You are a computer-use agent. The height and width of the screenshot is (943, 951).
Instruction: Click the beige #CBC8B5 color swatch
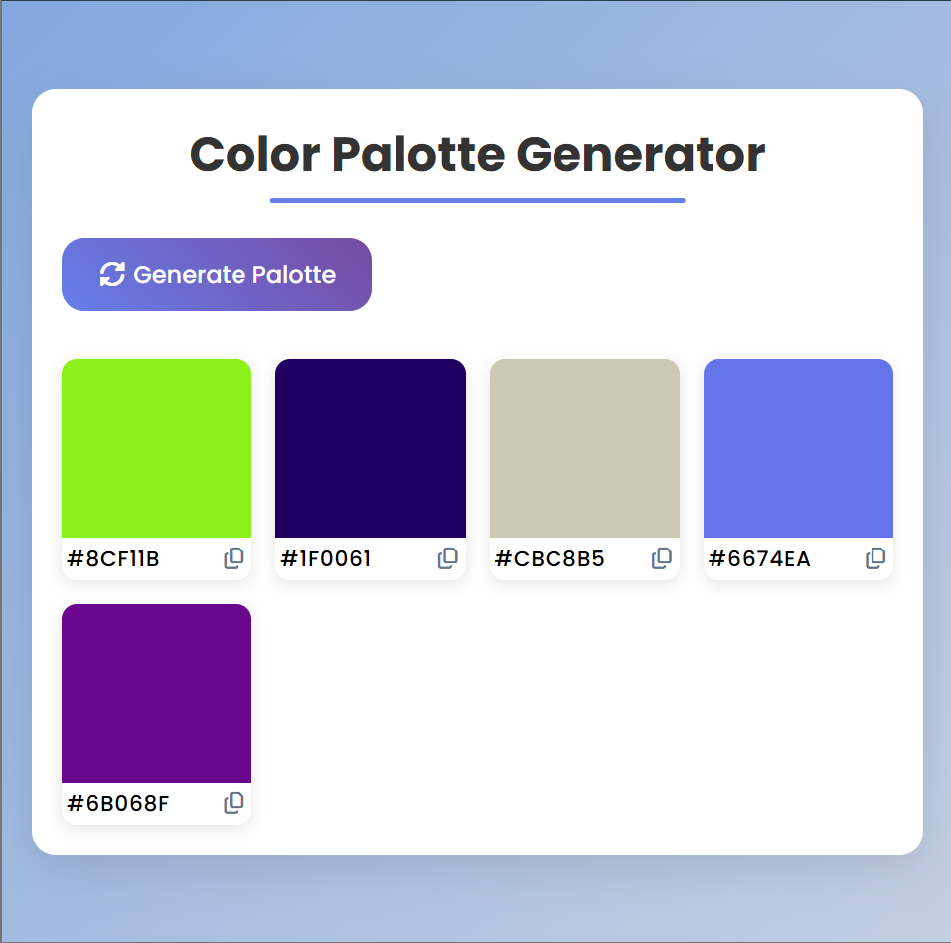click(583, 447)
